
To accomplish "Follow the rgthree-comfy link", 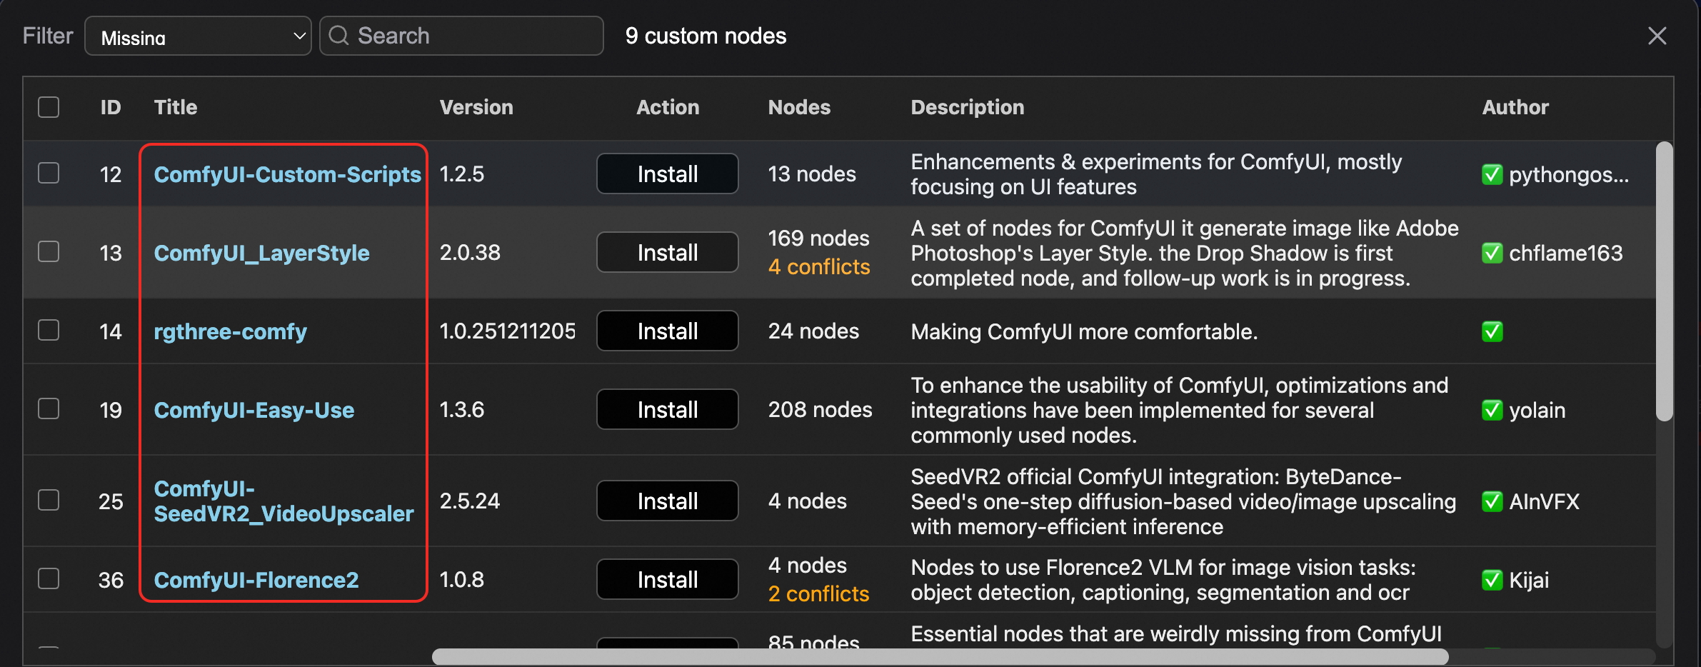I will click(231, 331).
